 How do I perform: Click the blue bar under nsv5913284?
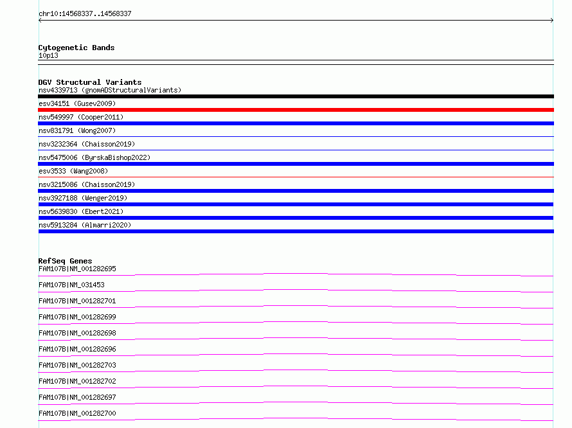point(296,231)
